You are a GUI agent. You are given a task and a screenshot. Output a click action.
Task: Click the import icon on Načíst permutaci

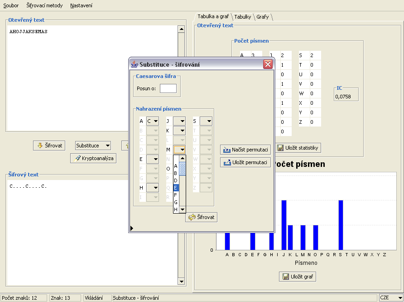point(227,150)
